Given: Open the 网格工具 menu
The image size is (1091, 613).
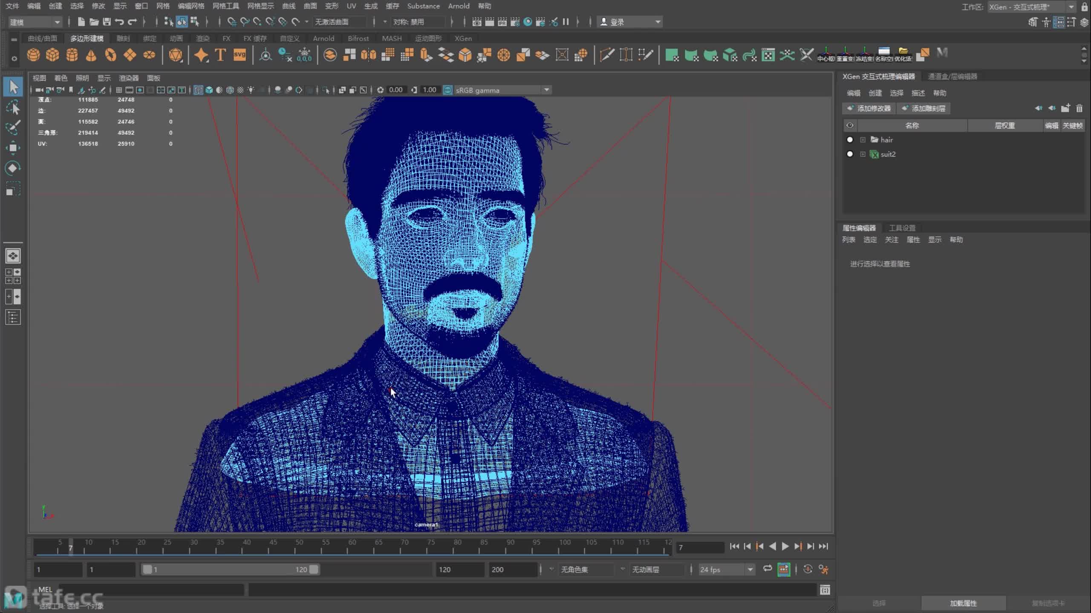Looking at the screenshot, I should (226, 6).
